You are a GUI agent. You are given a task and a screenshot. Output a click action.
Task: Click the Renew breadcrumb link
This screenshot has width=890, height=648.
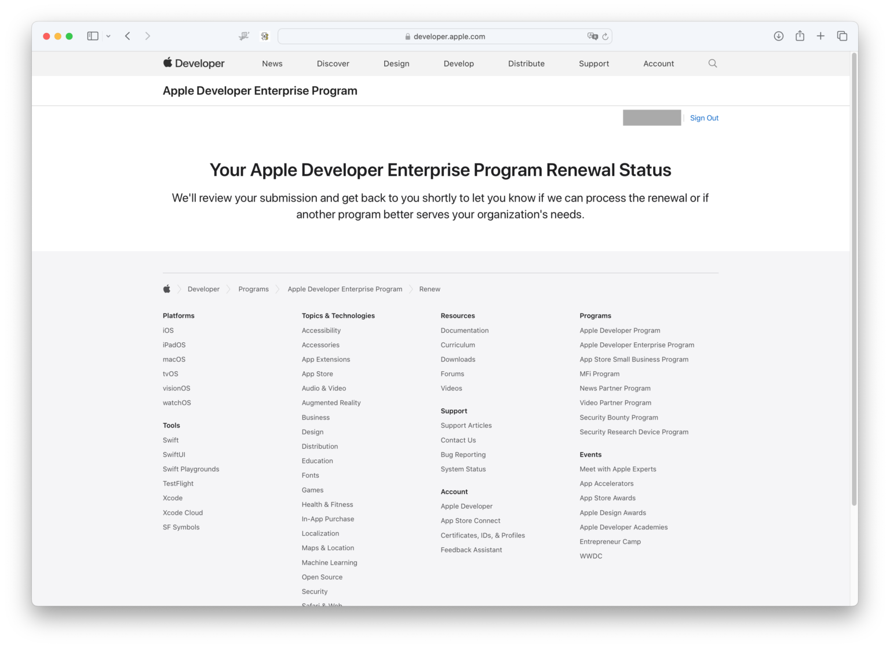429,288
